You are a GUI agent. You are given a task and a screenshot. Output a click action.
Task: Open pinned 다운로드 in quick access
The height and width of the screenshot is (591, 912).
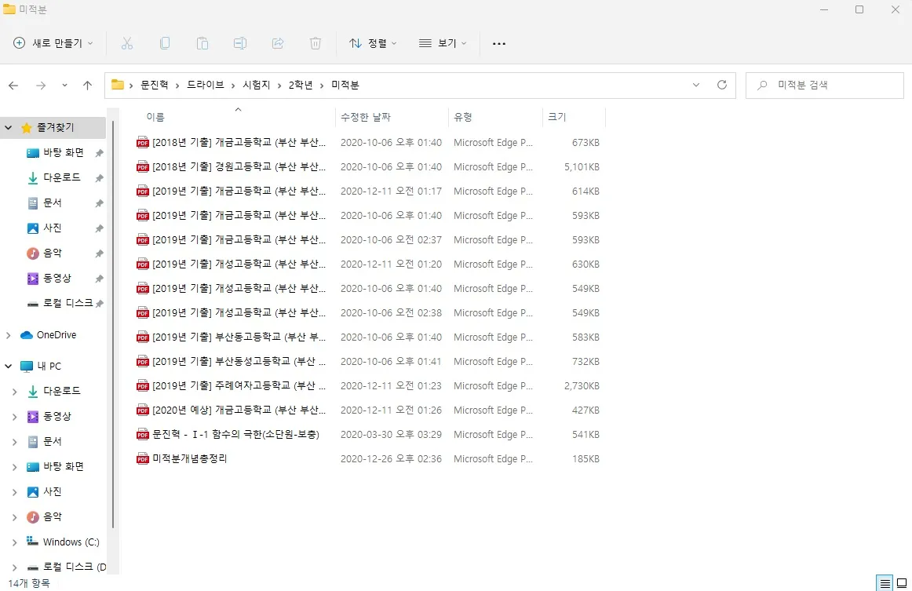(x=62, y=177)
